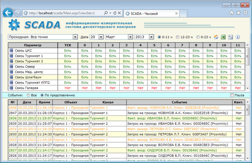Click channel icon beside Связь Шлагбаум
Screen dimensions: 252x163
(11, 77)
